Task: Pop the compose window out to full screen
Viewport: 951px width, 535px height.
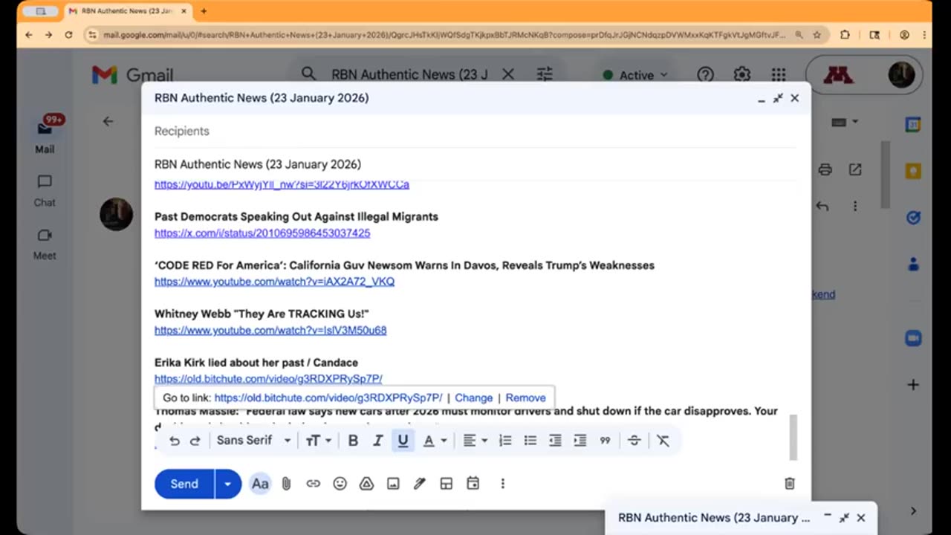Action: click(x=778, y=98)
